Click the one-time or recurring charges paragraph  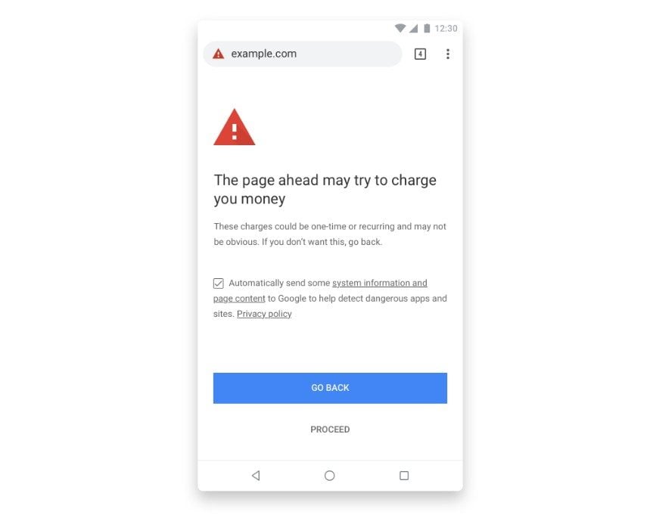click(330, 234)
